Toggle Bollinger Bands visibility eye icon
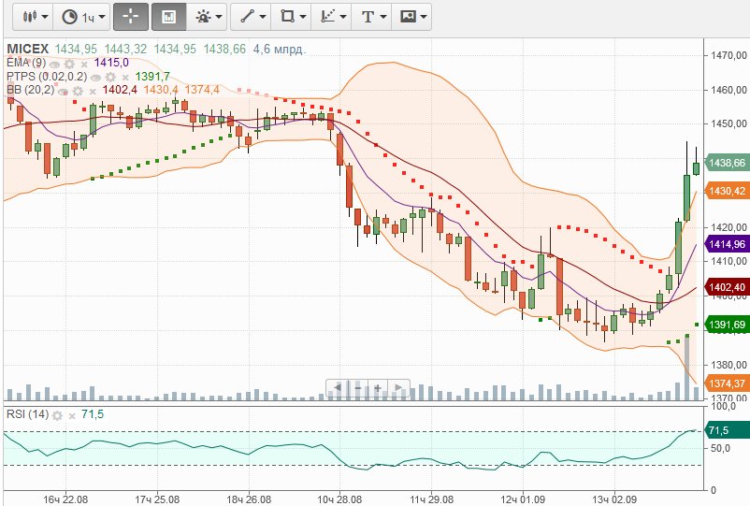Viewport: 750px width, 506px height. (62, 91)
